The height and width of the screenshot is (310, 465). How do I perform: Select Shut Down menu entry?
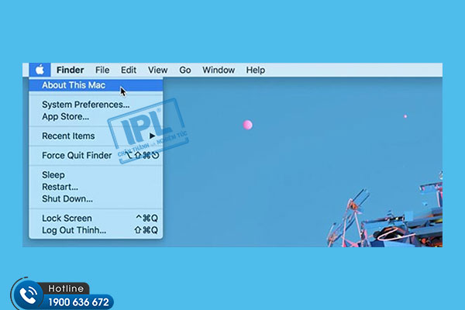[x=96, y=198]
